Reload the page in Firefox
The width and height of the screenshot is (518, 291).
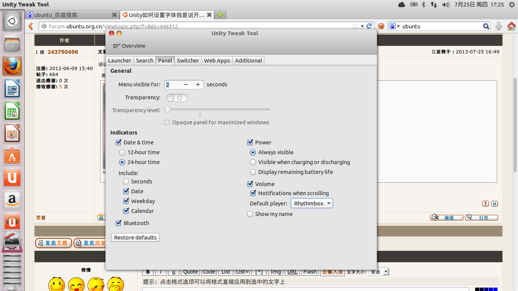[x=369, y=26]
